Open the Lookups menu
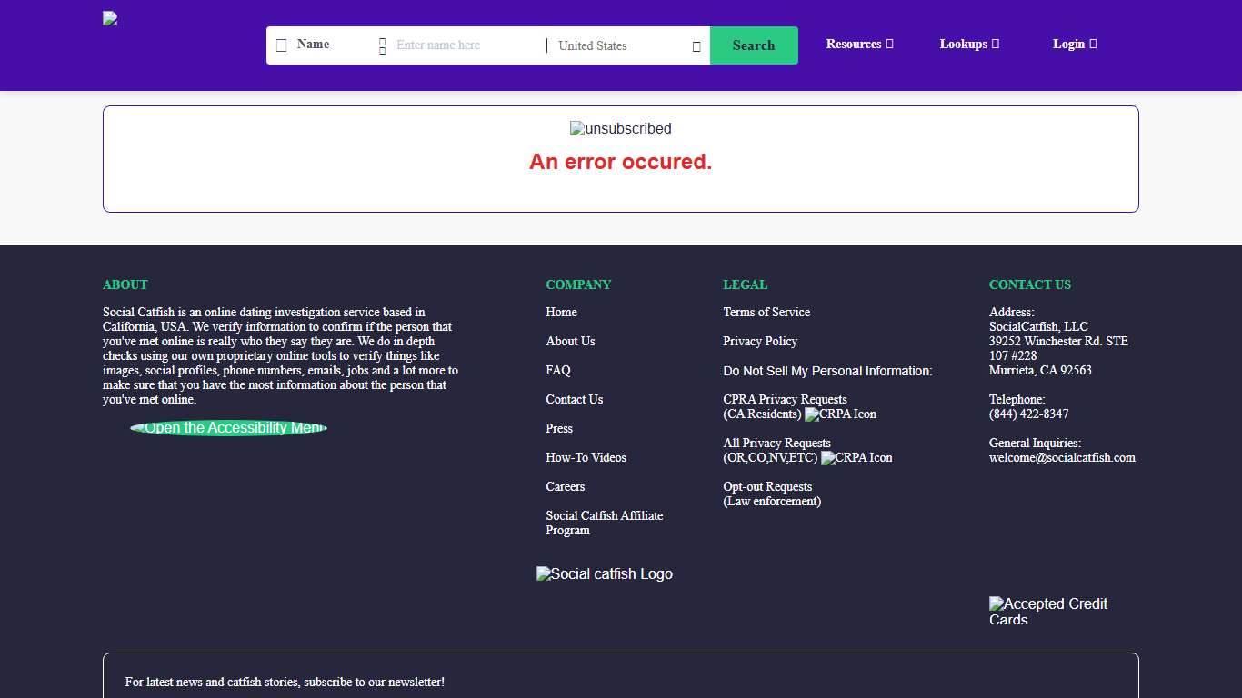 pos(969,44)
